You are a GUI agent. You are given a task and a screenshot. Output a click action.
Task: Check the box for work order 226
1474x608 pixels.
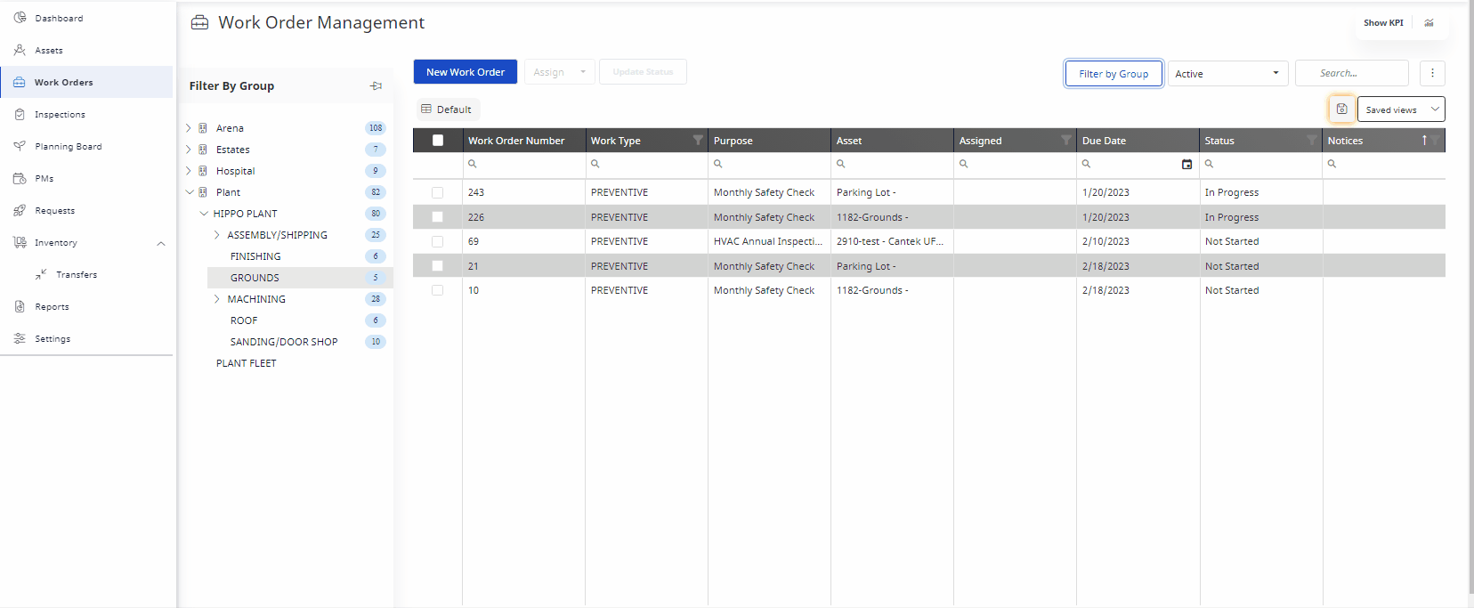(x=438, y=216)
